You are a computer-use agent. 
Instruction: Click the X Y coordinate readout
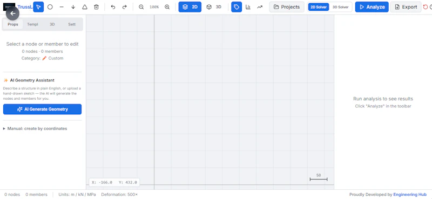[x=114, y=182]
